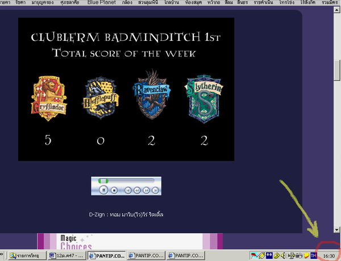Skip to the next track in the player

(x=155, y=190)
